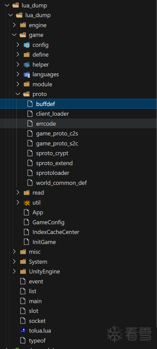157x349 pixels.
Task: Open the world_common_def file
Action: pos(61,183)
